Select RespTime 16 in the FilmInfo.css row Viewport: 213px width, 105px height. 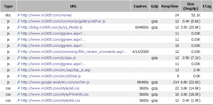[177, 94]
